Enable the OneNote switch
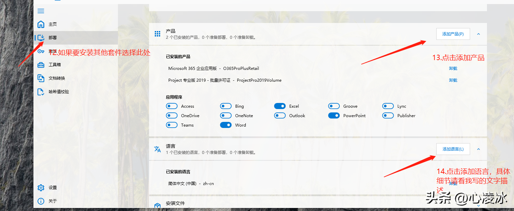This screenshot has height=211, width=514. (x=226, y=116)
